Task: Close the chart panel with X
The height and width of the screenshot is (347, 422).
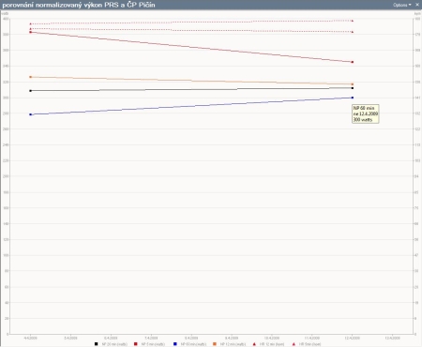Action: tap(417, 5)
